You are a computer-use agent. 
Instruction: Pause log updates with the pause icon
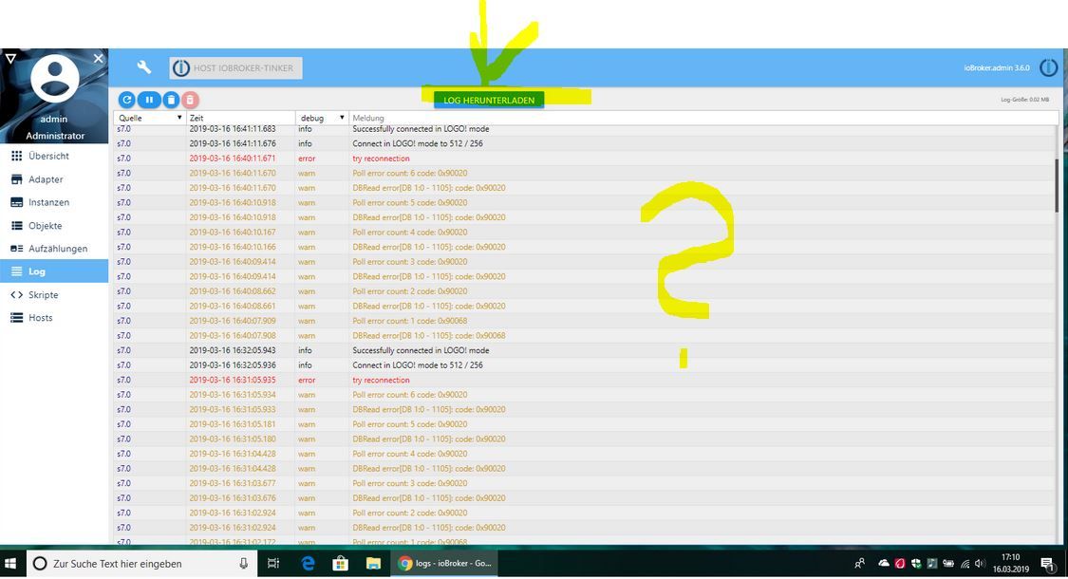(148, 100)
